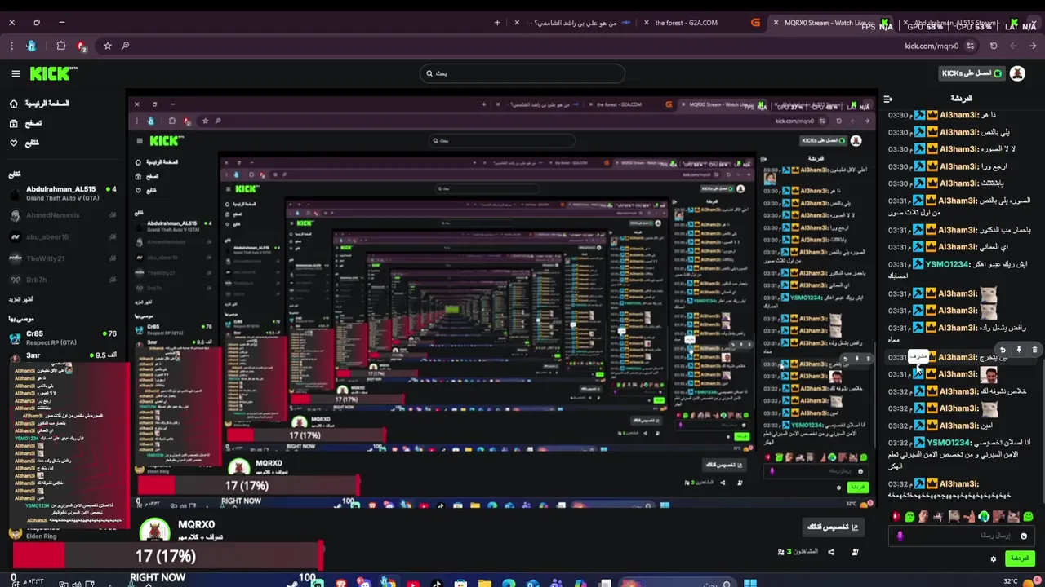Image resolution: width=1045 pixels, height=587 pixels.
Task: Click the MQRX0 streamer name below the video
Action: point(196,525)
